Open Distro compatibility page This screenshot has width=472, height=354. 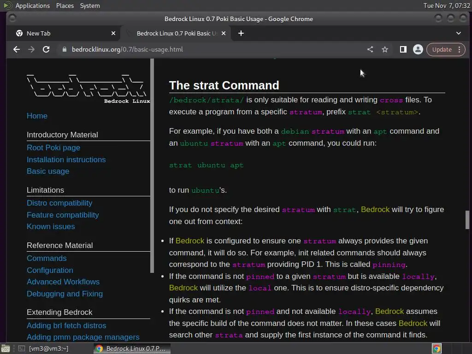click(x=59, y=203)
